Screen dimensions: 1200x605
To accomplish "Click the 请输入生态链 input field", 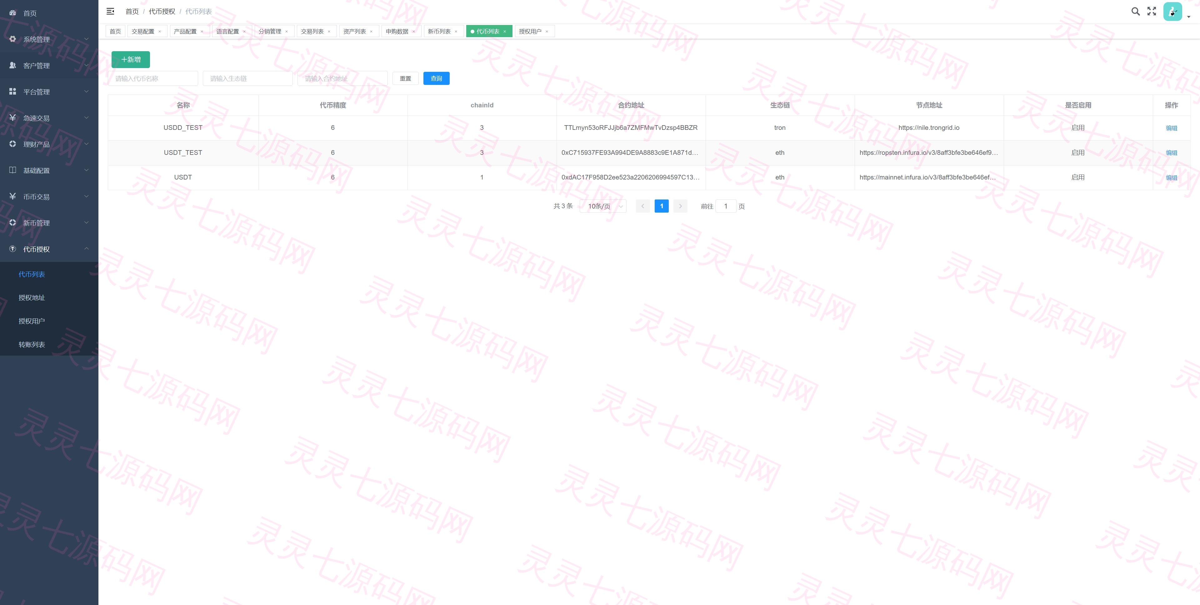I will point(247,78).
